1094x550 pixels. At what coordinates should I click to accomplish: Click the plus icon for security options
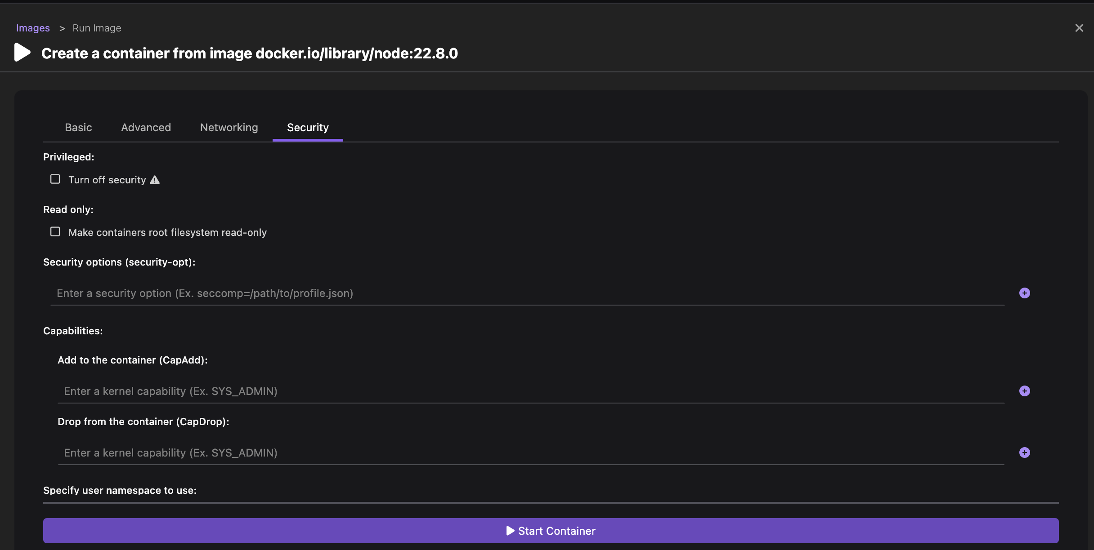point(1024,293)
